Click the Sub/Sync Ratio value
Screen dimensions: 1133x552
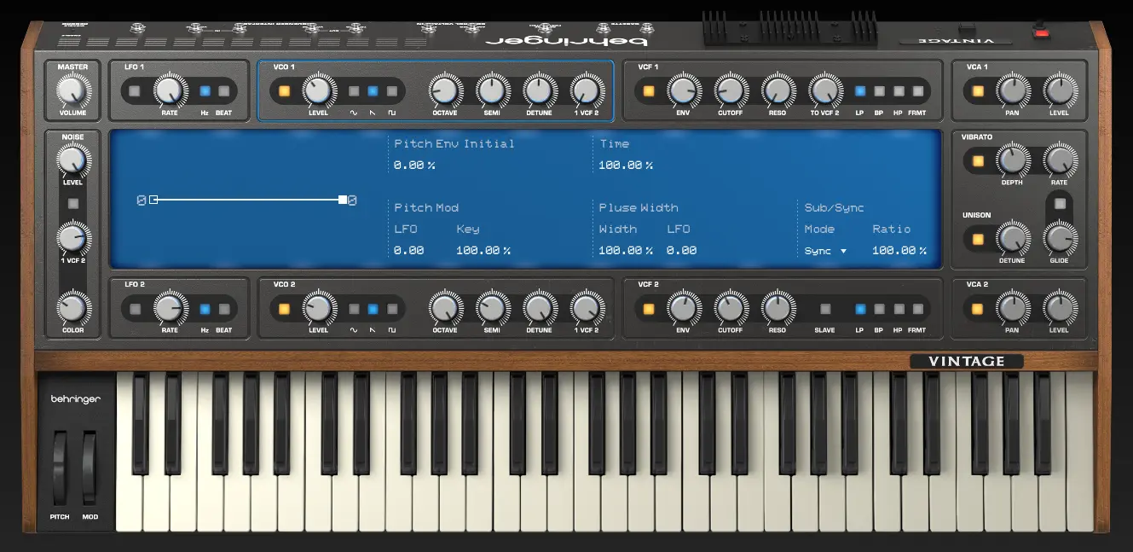(x=899, y=251)
